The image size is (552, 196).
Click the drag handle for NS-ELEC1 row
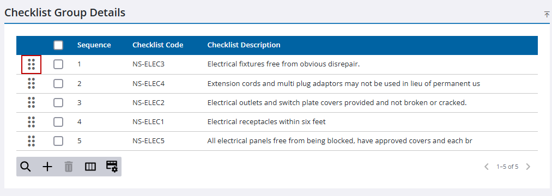click(x=31, y=122)
